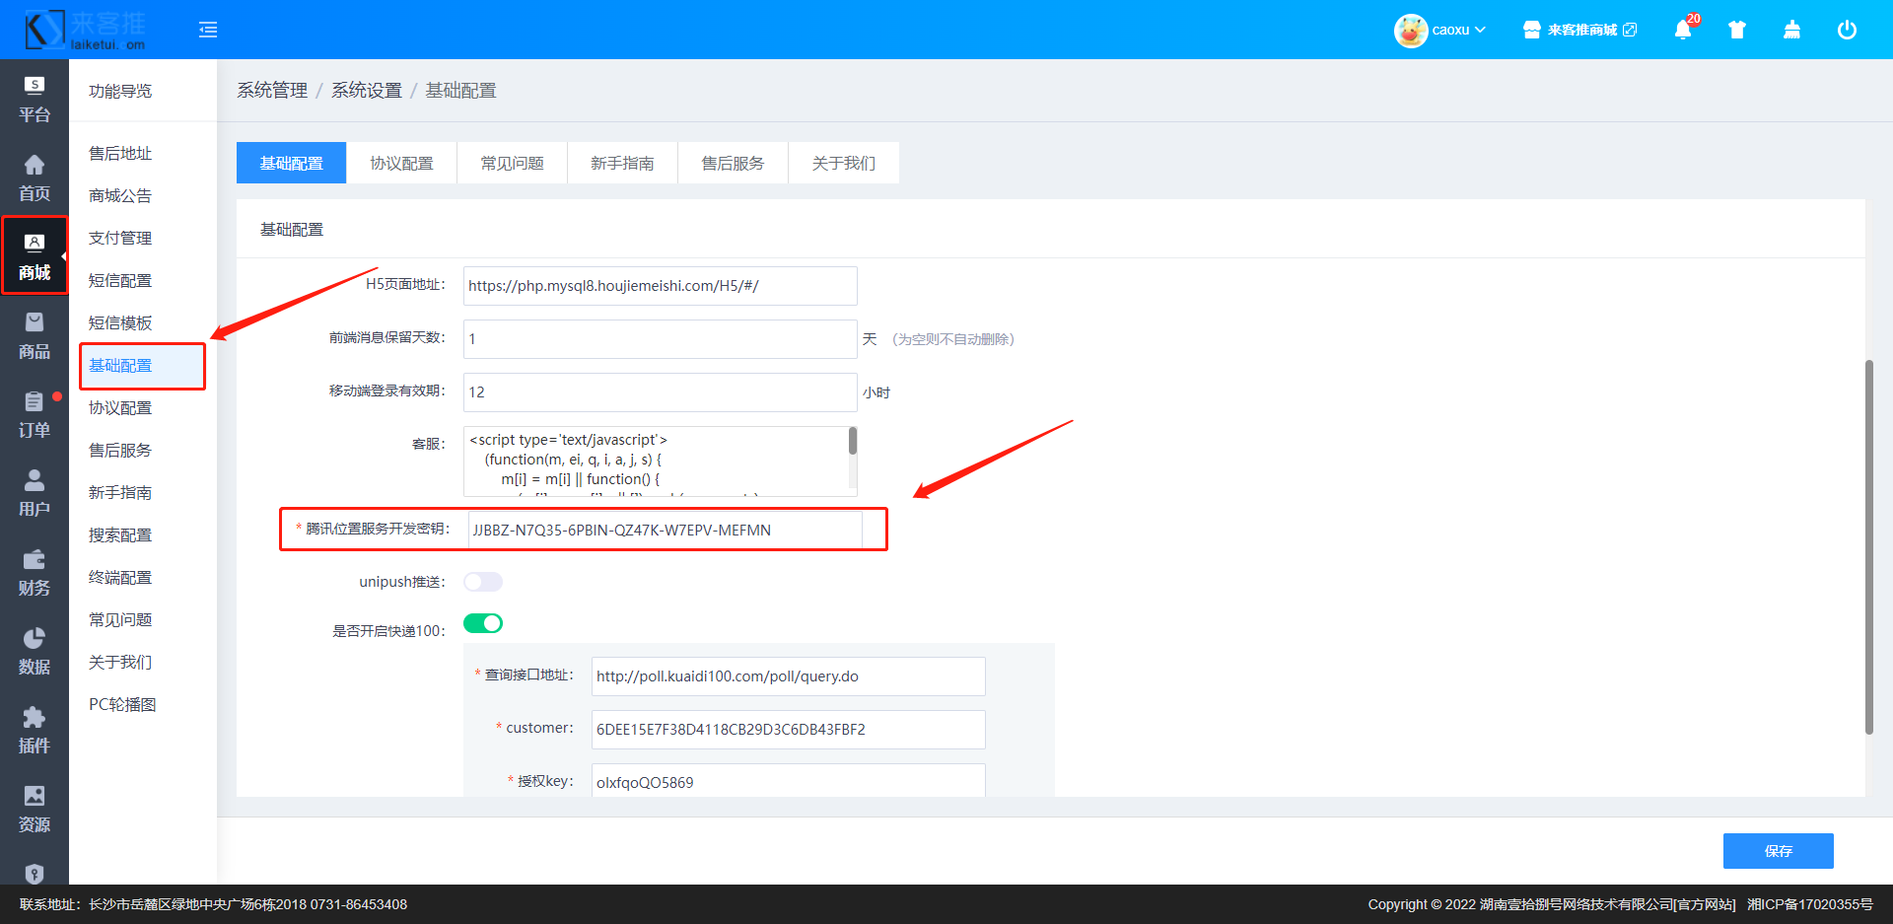
Task: Focus the 查询接口地址 input field
Action: point(789,676)
